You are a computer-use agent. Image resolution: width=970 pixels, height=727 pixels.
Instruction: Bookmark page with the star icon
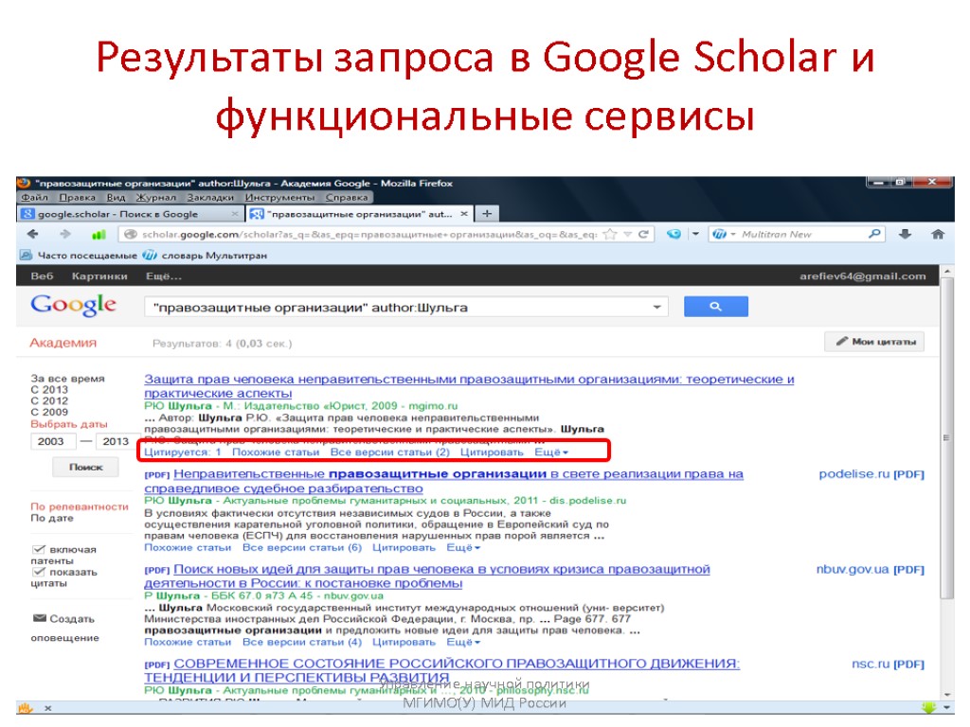610,234
